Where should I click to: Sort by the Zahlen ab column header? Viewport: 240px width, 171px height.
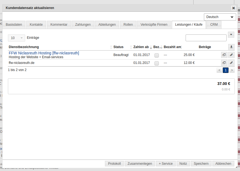click(141, 47)
